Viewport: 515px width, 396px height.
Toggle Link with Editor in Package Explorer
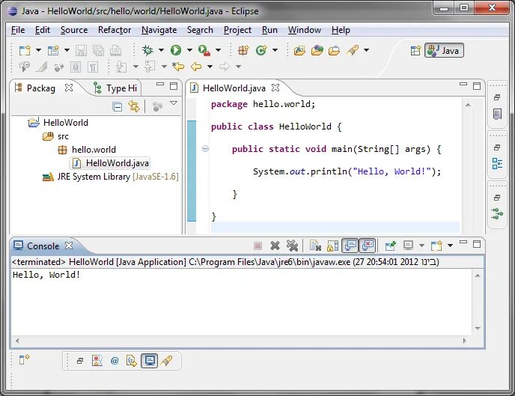point(134,106)
